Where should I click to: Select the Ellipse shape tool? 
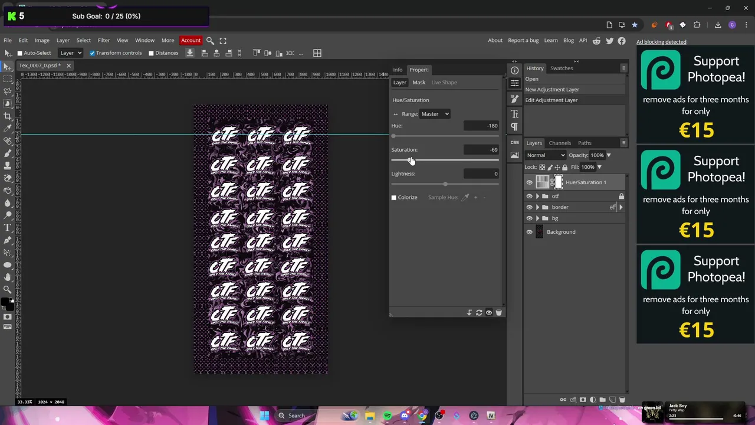(8, 264)
